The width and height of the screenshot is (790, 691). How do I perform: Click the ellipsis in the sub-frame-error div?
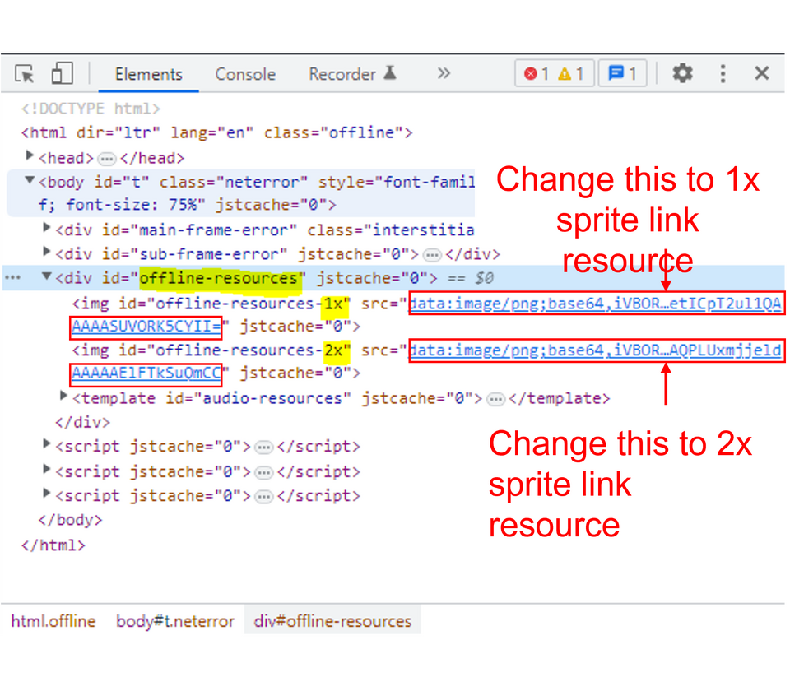[431, 254]
